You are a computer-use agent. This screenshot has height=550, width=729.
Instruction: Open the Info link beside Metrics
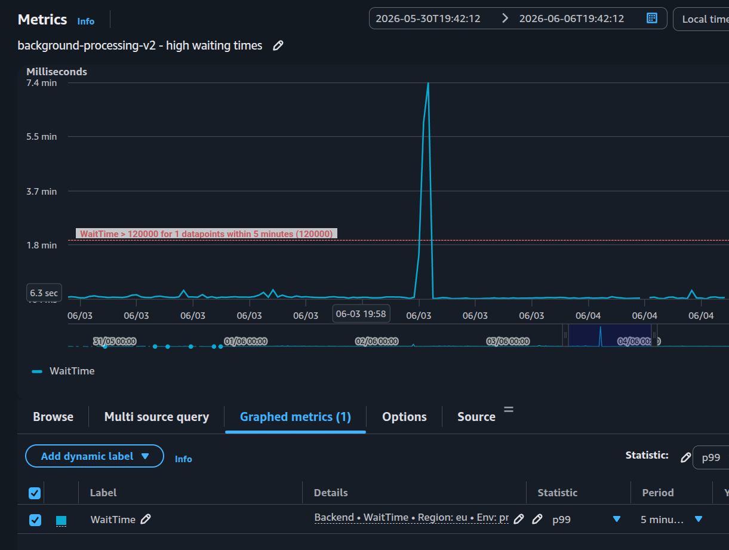[x=86, y=21]
